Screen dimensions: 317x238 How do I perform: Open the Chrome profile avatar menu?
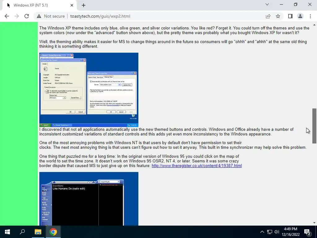(300, 16)
